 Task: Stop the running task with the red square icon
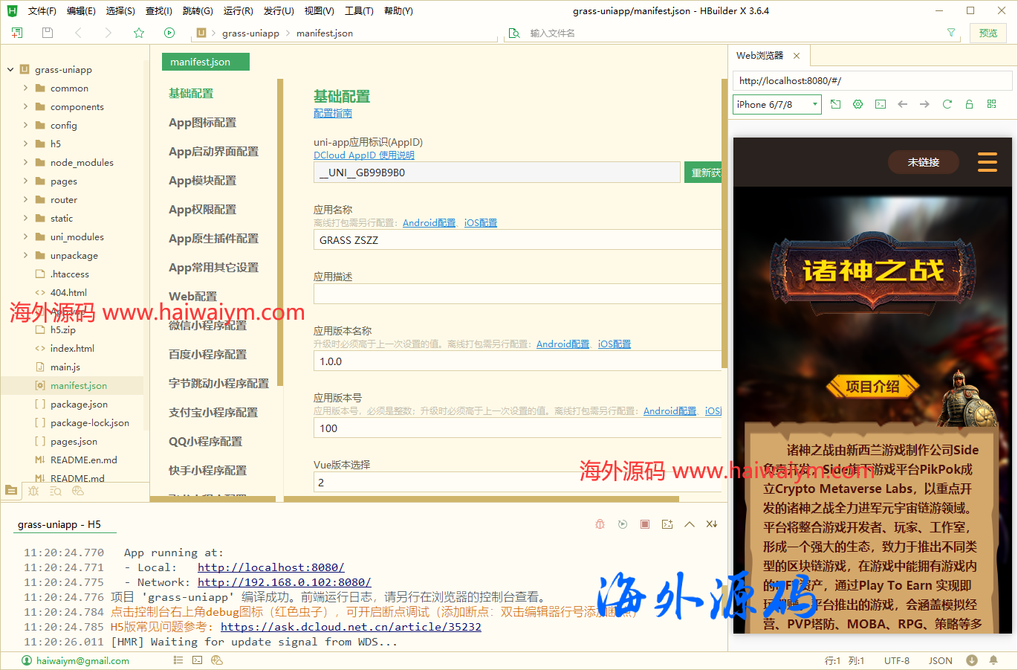tap(644, 524)
